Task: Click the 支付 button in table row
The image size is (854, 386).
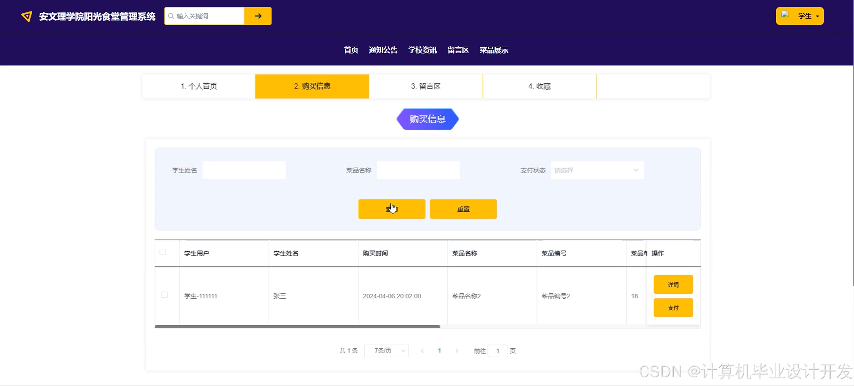Action: tap(673, 308)
